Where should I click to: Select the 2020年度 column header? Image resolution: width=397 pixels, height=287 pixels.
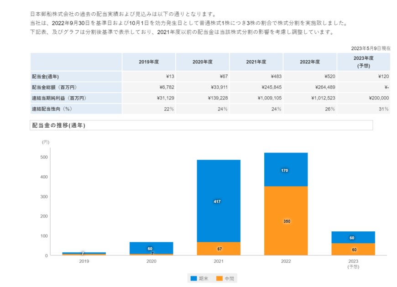click(x=202, y=61)
